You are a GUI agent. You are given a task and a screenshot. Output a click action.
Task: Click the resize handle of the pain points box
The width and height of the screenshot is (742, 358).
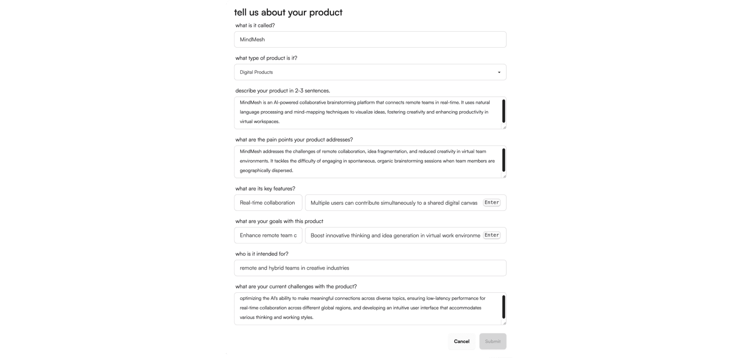(x=504, y=176)
